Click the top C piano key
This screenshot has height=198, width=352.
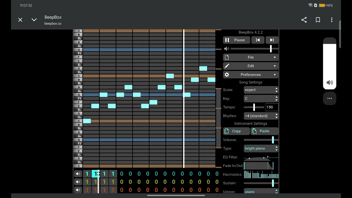click(78, 31)
